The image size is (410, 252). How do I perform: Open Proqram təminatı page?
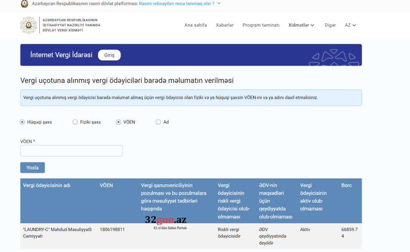click(261, 25)
